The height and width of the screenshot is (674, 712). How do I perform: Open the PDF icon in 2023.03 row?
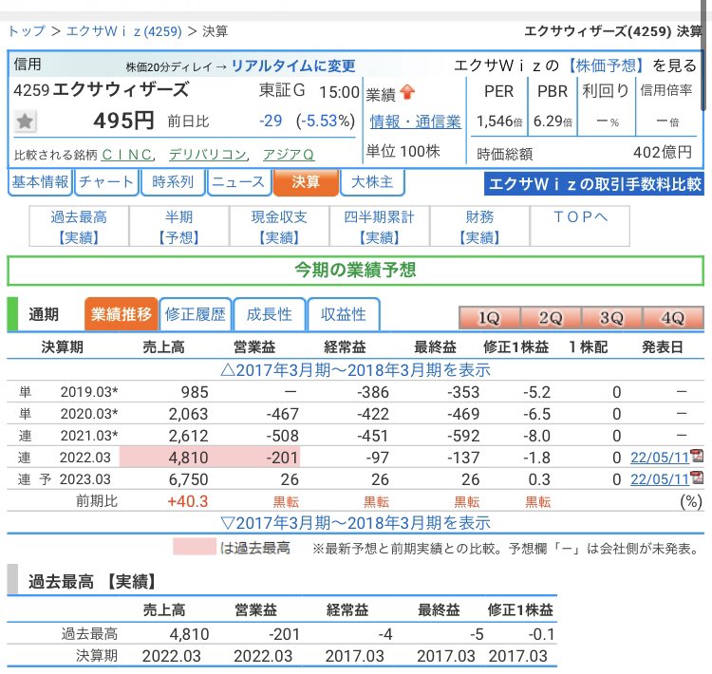pyautogui.click(x=696, y=477)
